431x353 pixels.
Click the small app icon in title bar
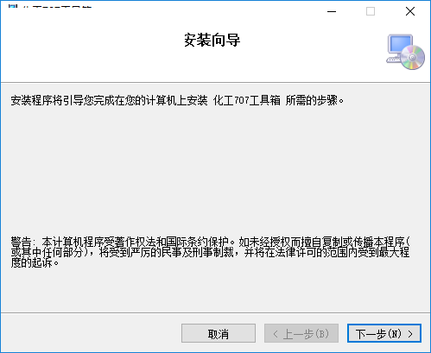pos(13,6)
